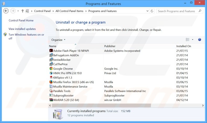The image size is (207, 123).
Task: Expand the arrow after All Control Panel Items
Action: pyautogui.click(x=86, y=11)
